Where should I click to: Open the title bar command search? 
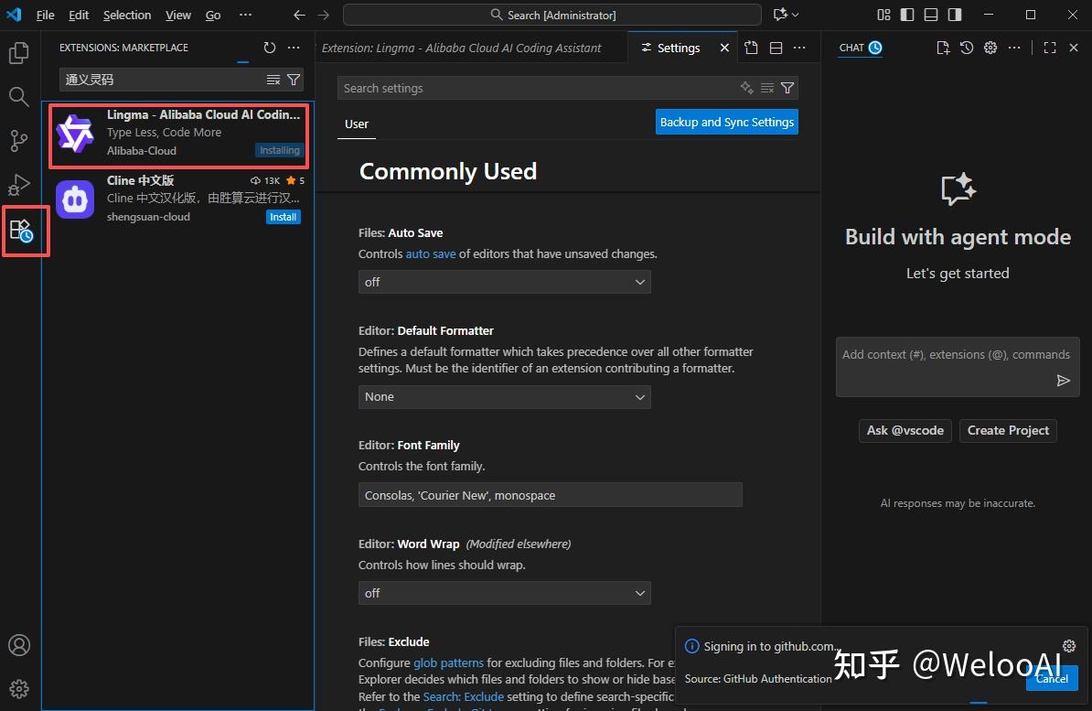point(552,15)
